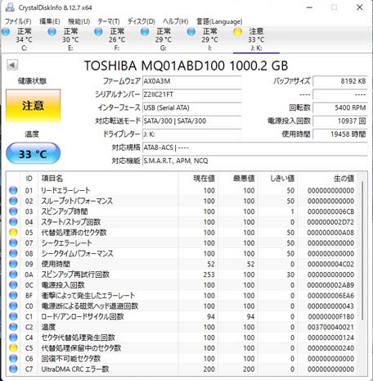The image size is (373, 381).
Task: Click status icon for BF 衝撃によって発生したエラーレート
Action: click(13, 296)
